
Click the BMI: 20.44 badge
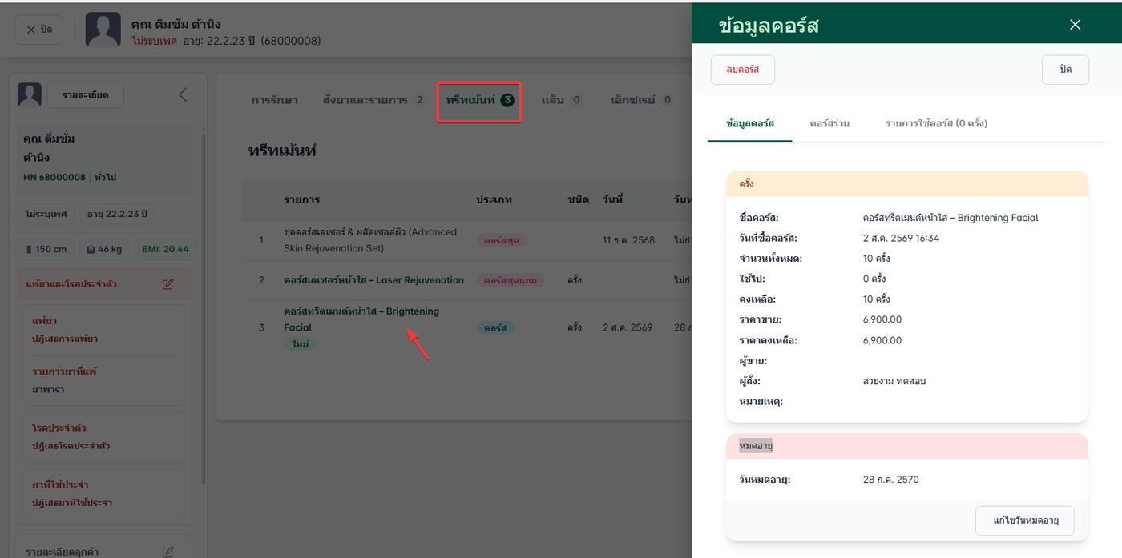click(x=164, y=249)
